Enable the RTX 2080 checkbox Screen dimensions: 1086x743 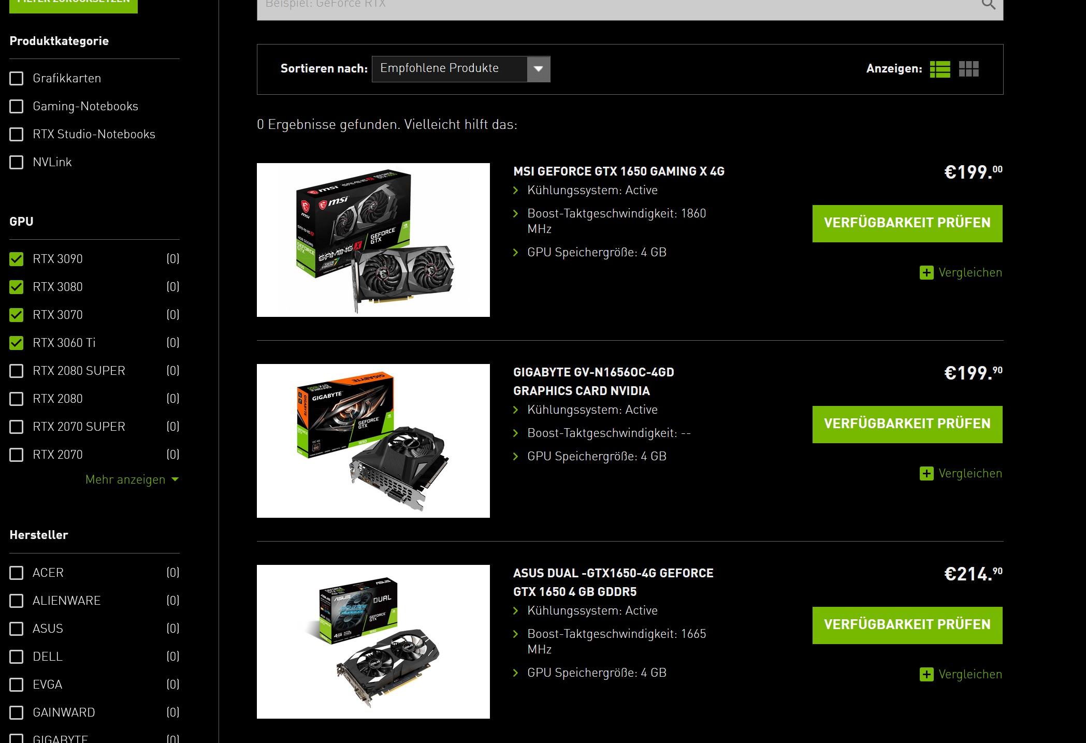[17, 399]
